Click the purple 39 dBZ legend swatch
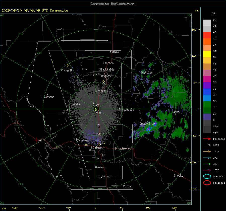This screenshot has height=211, width=226. 207,85
